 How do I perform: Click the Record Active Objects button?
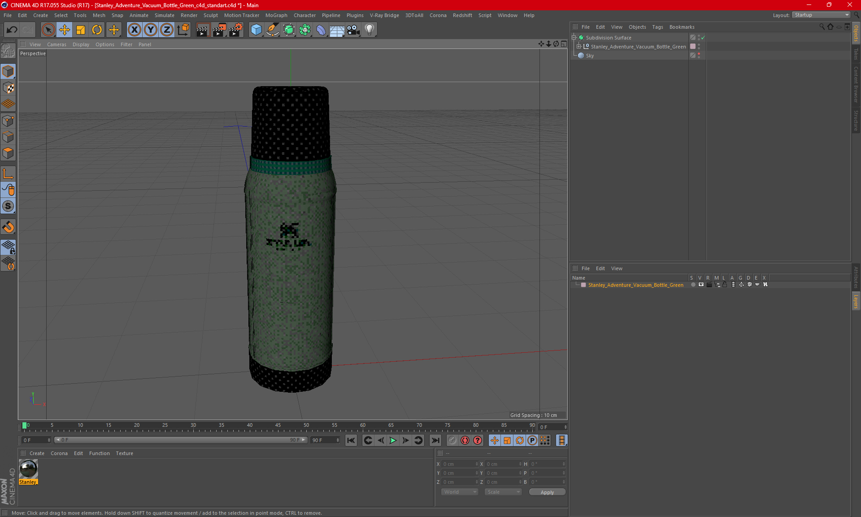pyautogui.click(x=452, y=440)
